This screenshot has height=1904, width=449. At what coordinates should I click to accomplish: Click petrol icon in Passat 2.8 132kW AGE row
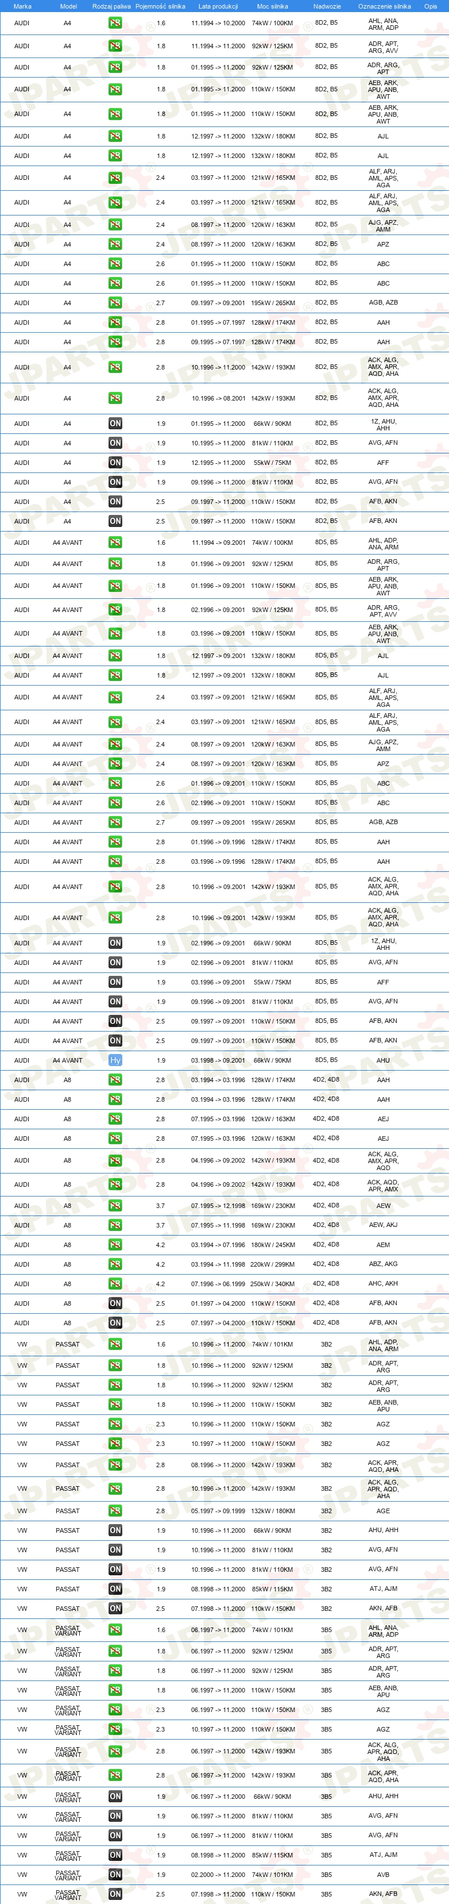click(115, 1511)
